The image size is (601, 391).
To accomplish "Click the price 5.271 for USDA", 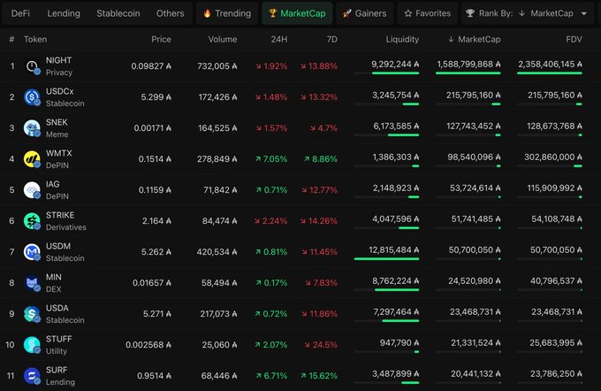I will pyautogui.click(x=157, y=314).
